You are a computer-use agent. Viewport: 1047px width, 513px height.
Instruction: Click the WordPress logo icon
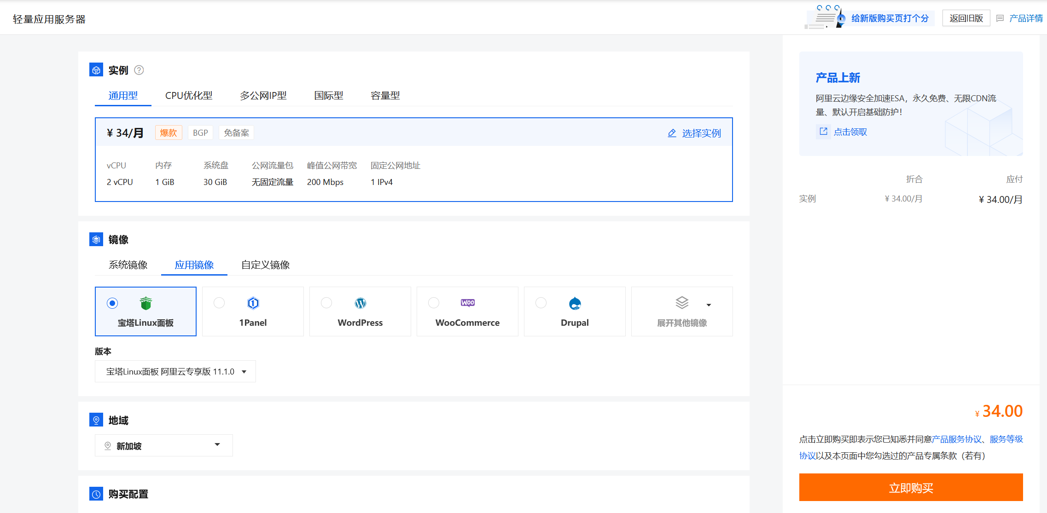pyautogui.click(x=360, y=303)
